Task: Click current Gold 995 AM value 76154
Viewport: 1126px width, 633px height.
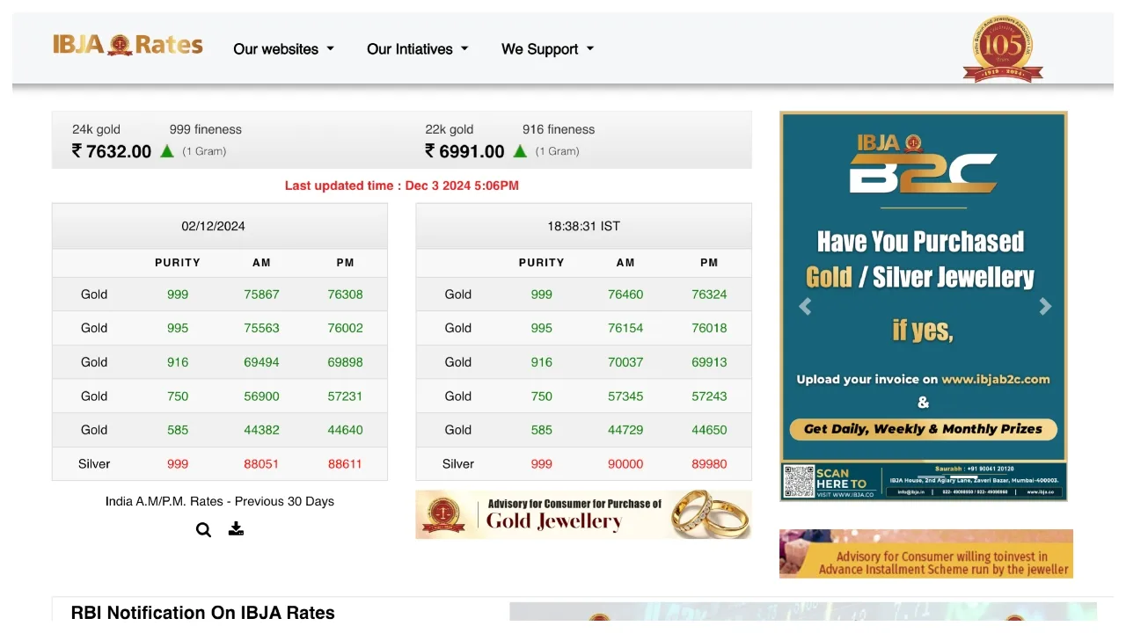Action: click(625, 328)
